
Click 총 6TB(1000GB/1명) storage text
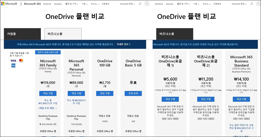[x=48, y=124]
